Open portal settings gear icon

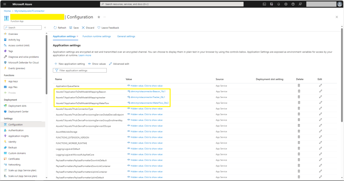(x=286, y=4)
